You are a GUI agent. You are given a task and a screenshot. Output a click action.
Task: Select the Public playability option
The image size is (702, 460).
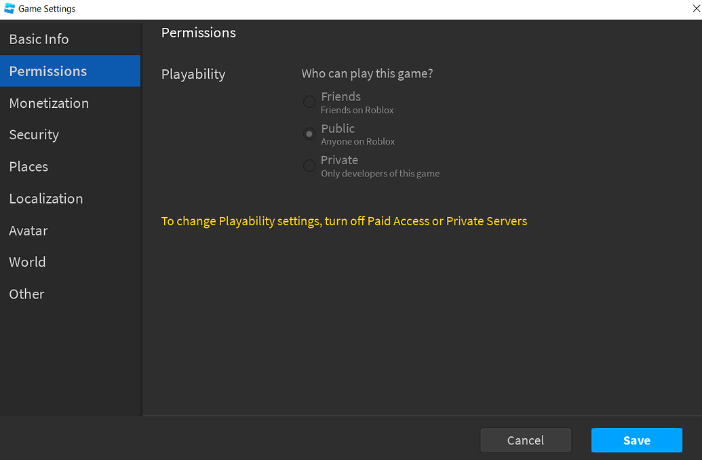coord(309,134)
